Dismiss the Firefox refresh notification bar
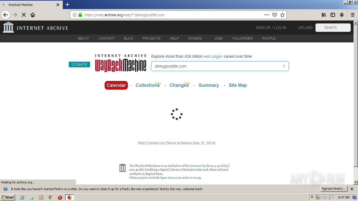The width and height of the screenshot is (358, 201). 352,189
